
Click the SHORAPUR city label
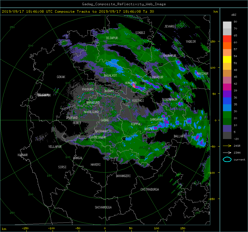(169, 55)
